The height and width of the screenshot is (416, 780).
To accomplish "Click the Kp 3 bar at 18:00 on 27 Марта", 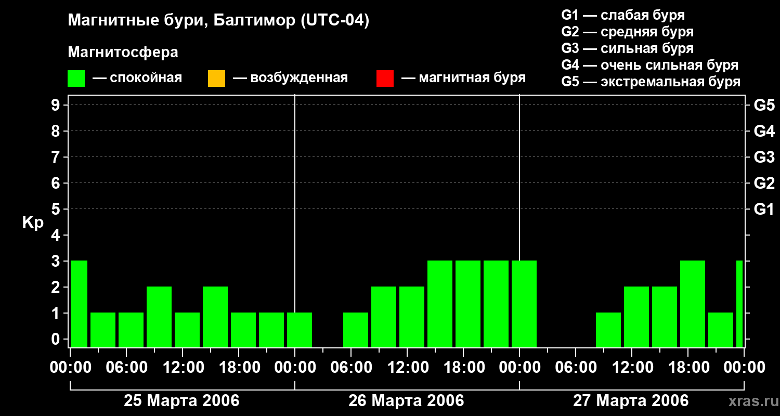I will point(693,304).
